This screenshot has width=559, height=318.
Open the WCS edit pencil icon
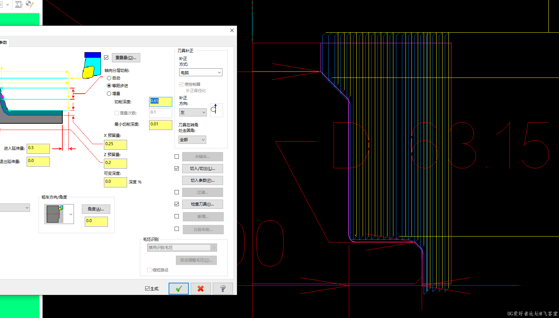click(x=29, y=4)
